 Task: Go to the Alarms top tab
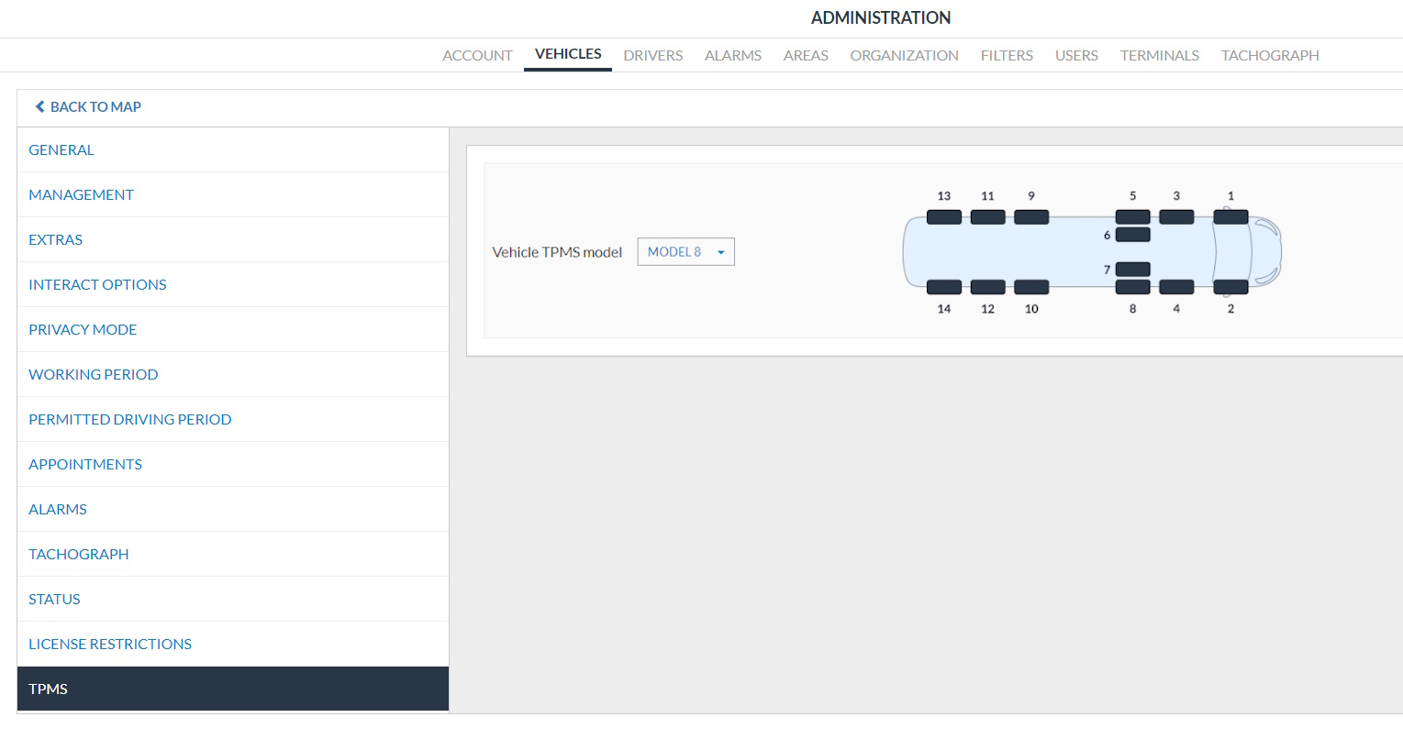pyautogui.click(x=732, y=56)
